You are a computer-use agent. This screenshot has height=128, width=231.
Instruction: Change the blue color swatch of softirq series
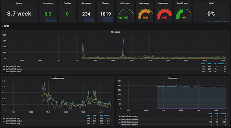[x=4, y=72]
